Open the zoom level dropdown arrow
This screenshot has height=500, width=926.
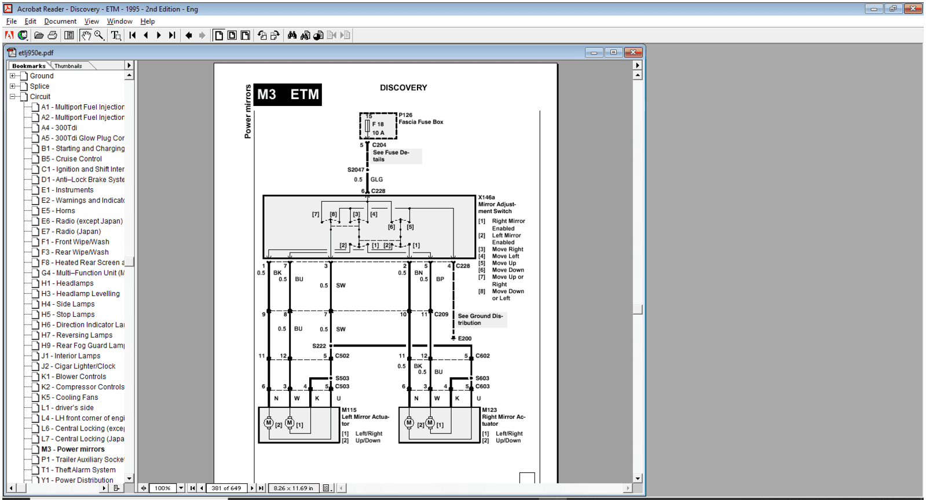coord(181,488)
